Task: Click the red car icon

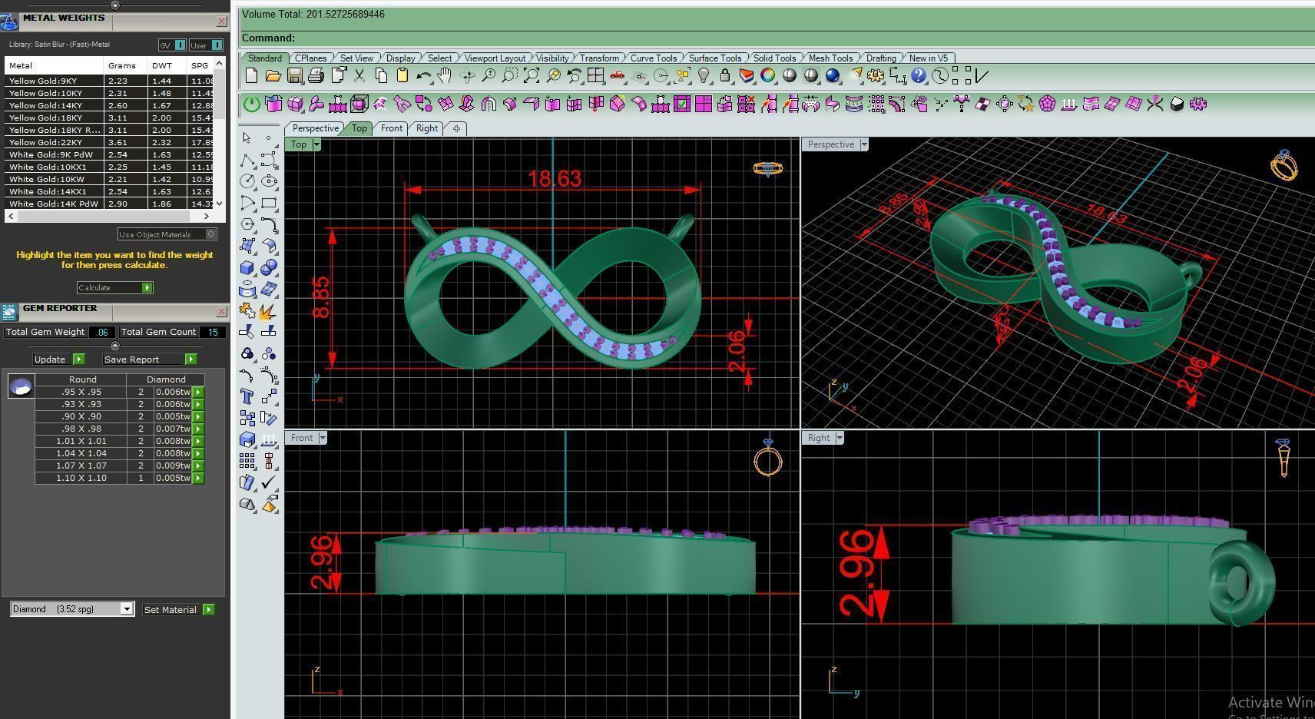Action: pos(617,76)
